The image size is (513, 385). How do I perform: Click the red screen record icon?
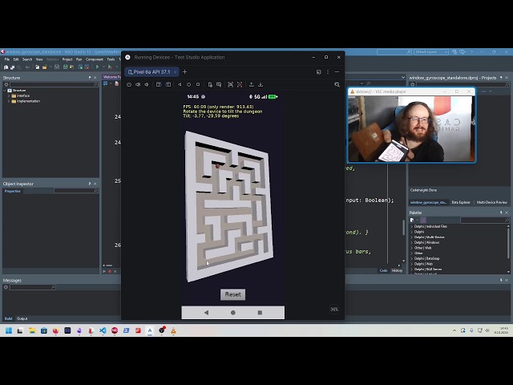[240, 85]
